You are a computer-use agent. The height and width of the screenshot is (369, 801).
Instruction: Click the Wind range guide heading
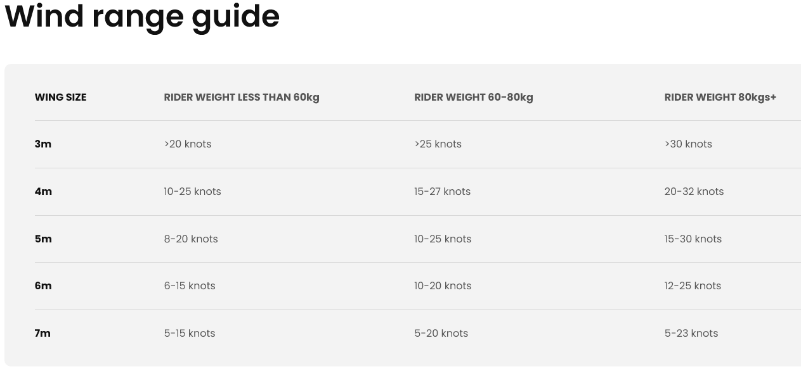tap(142, 17)
